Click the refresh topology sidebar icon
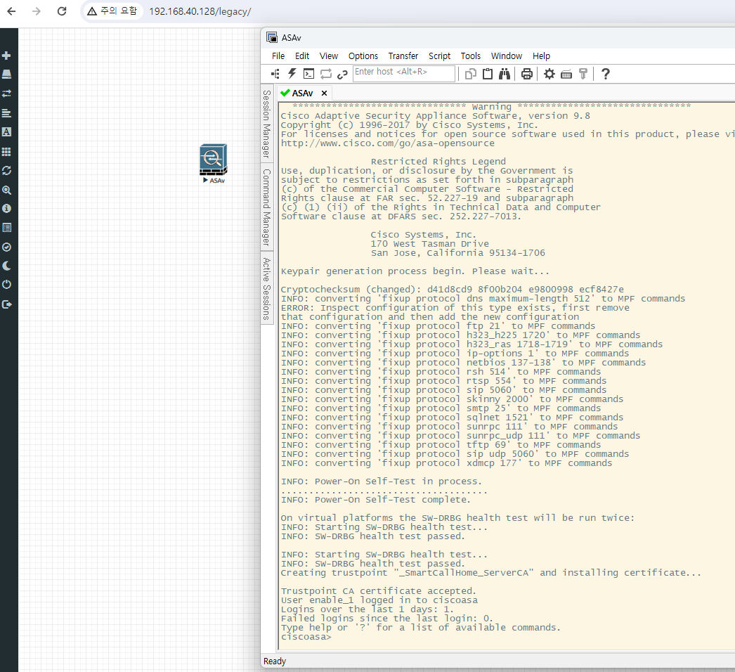735x672 pixels. tap(6, 171)
